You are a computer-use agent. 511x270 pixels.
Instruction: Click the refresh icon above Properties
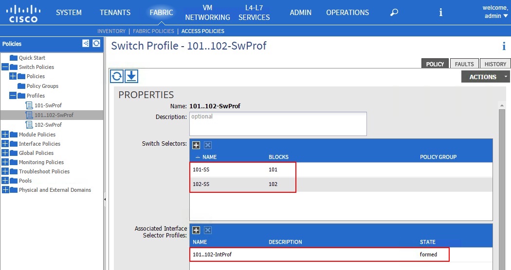pyautogui.click(x=117, y=76)
